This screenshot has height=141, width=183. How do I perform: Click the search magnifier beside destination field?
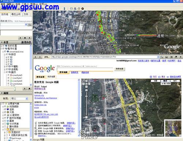pos(30,25)
